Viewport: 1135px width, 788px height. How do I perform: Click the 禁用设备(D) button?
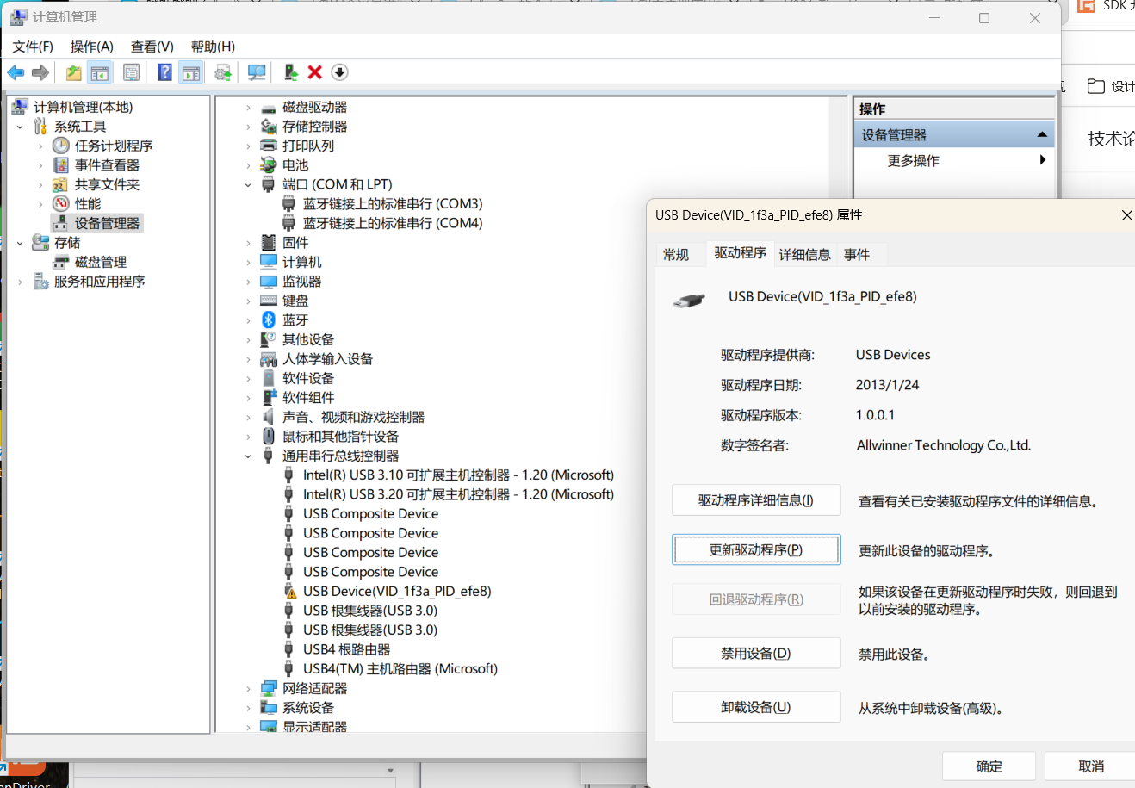click(756, 653)
